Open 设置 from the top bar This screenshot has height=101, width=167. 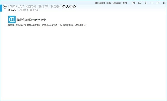pos(109,3)
